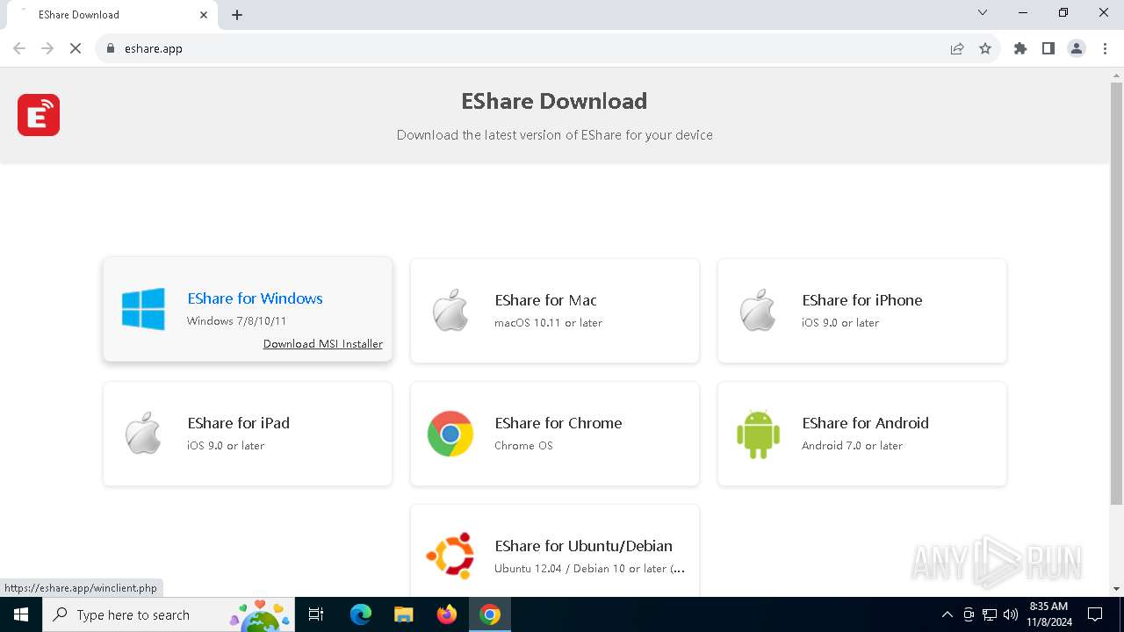
Task: Launch Microsoft Edge from taskbar
Action: pyautogui.click(x=361, y=614)
